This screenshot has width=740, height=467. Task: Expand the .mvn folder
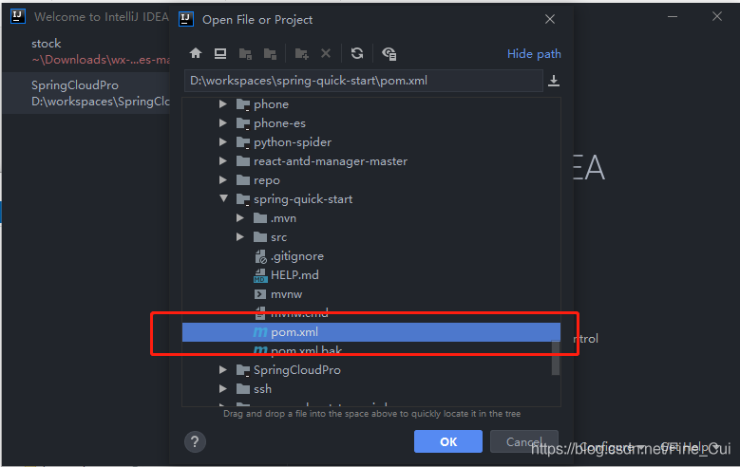(239, 218)
